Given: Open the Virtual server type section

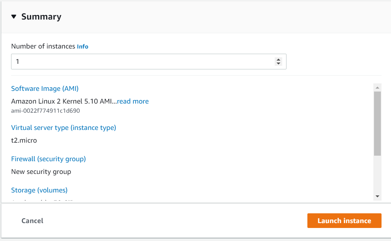Looking at the screenshot, I should 63,128.
